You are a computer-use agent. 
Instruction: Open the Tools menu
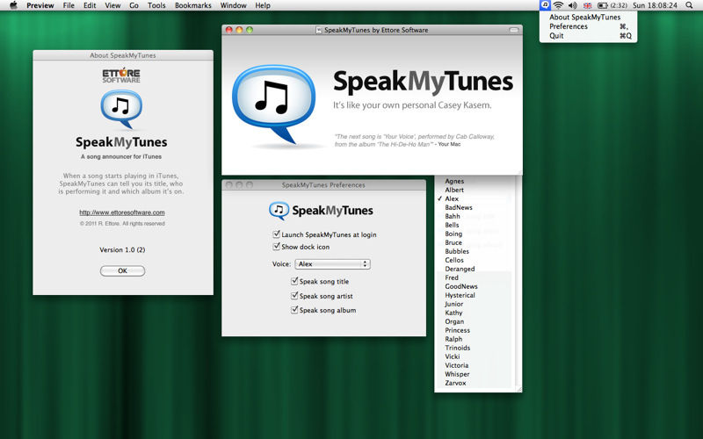156,5
